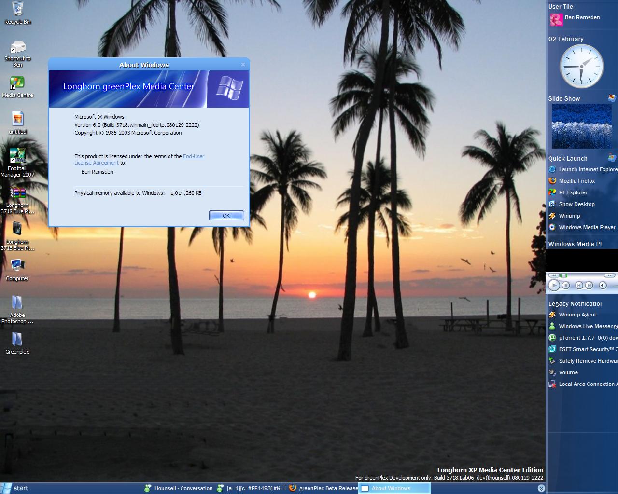The width and height of the screenshot is (618, 494).
Task: Switch to [a=1][c=#FF1493] conversation taskbar item
Action: pos(251,488)
